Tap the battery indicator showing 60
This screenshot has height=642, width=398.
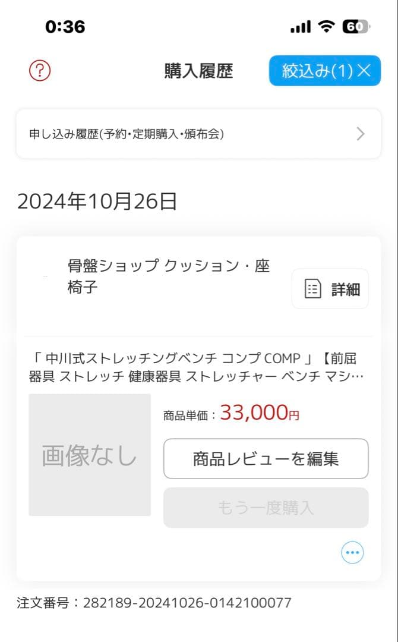pyautogui.click(x=355, y=26)
